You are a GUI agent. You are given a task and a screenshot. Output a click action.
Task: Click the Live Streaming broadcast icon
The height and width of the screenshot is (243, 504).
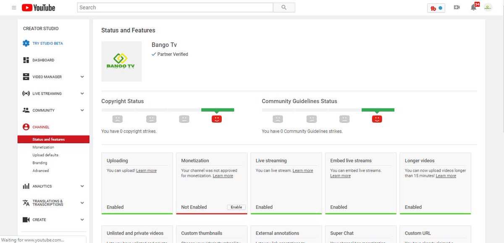tap(26, 93)
